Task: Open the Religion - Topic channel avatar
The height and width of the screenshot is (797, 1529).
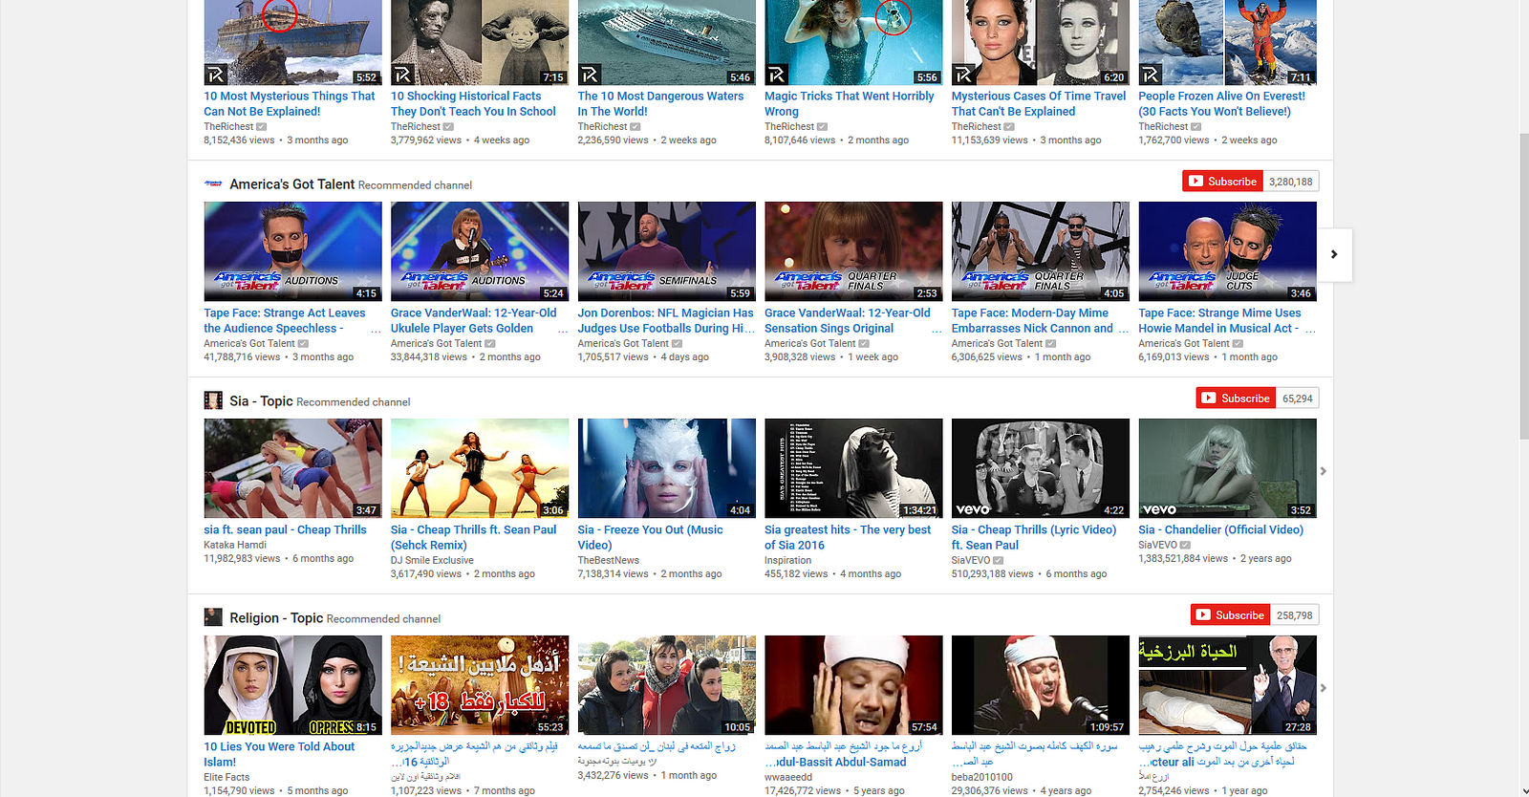Action: [x=213, y=617]
